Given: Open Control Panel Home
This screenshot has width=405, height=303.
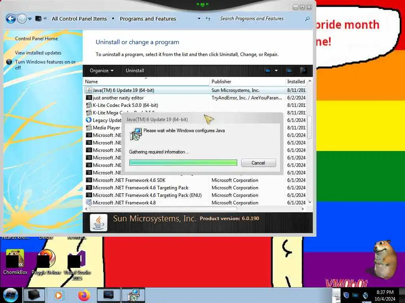Looking at the screenshot, I should point(36,39).
